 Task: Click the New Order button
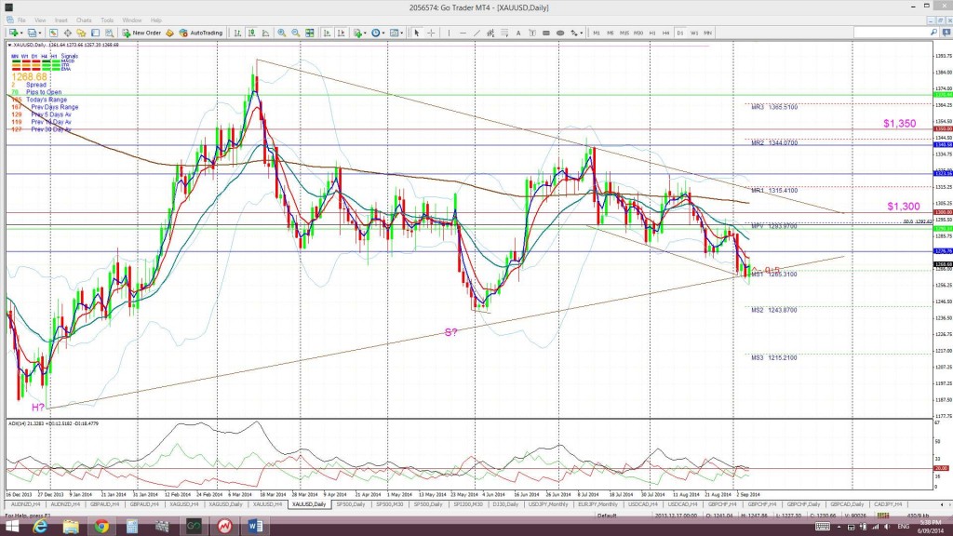(141, 32)
